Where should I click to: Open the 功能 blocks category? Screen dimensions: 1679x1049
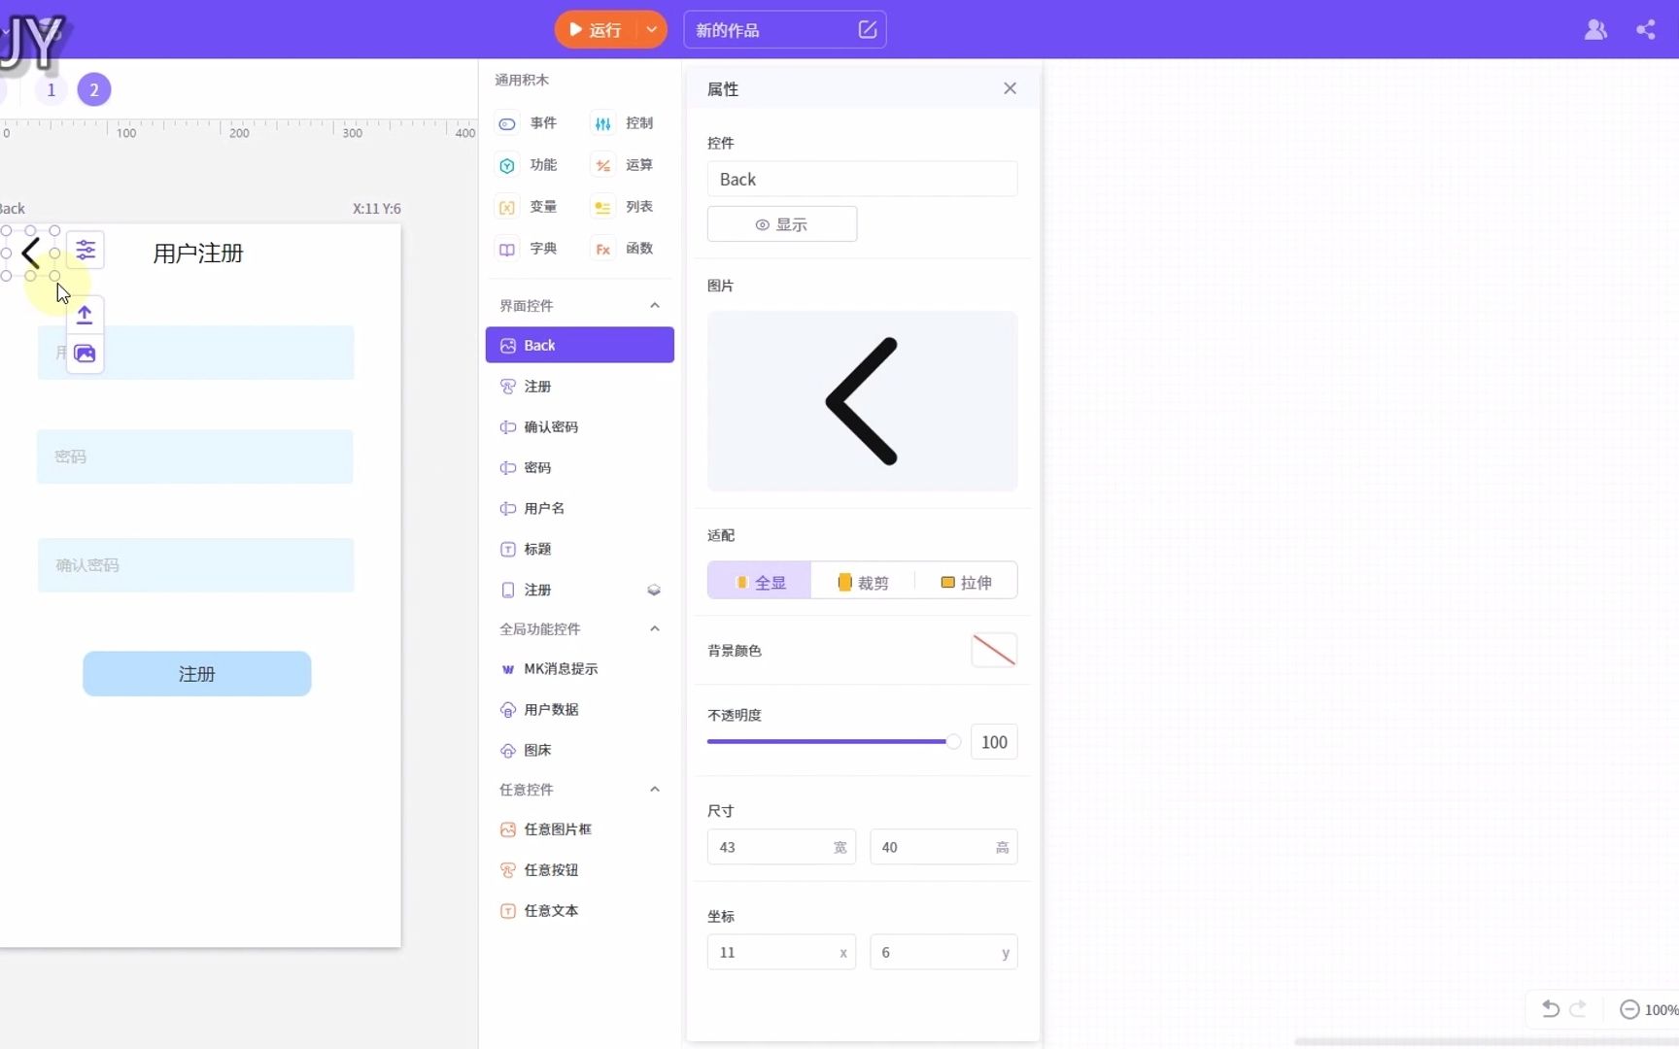point(529,165)
